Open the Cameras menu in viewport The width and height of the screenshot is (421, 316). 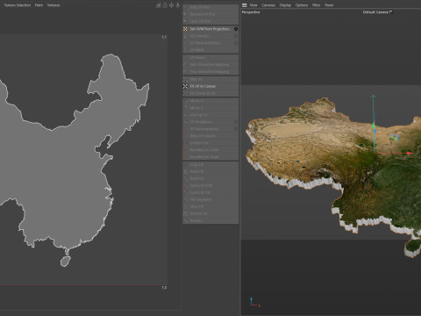(x=268, y=5)
